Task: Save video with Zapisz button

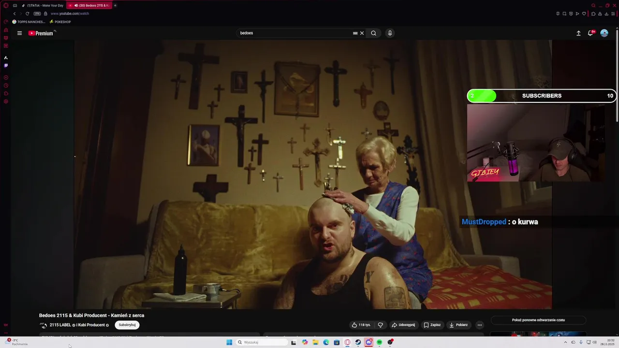Action: coord(432,325)
